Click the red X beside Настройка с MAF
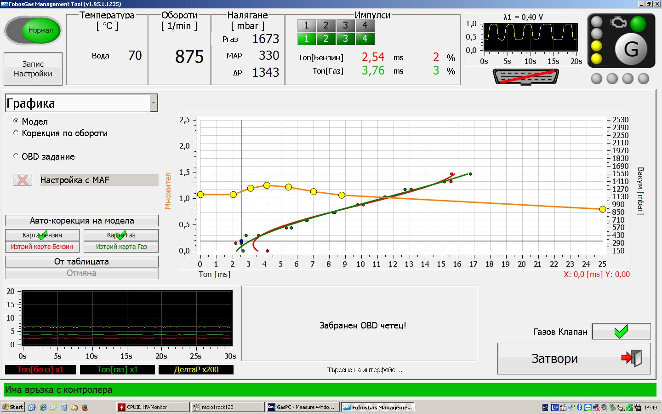 tap(23, 180)
